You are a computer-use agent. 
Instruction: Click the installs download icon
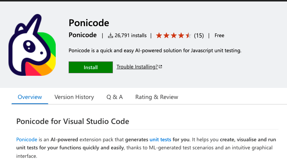[x=110, y=35]
